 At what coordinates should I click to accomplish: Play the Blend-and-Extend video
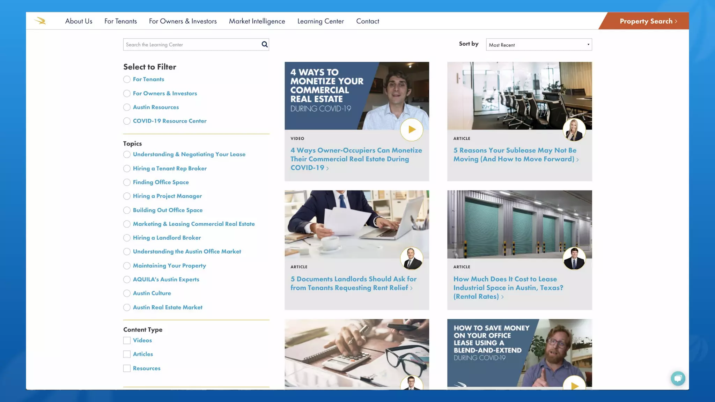click(574, 385)
